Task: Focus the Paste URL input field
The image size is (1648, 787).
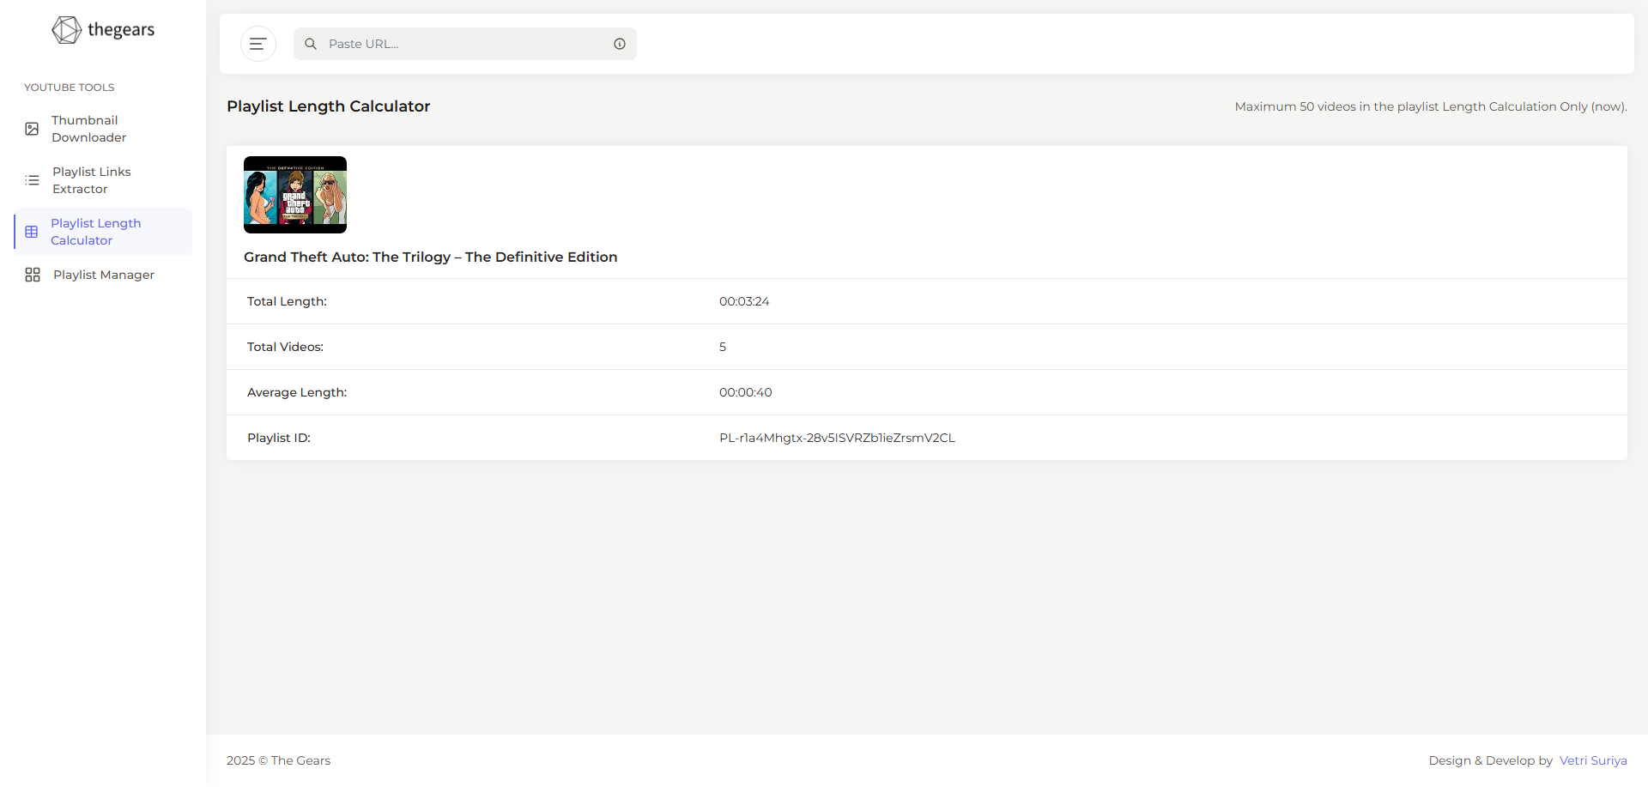Action: [x=463, y=44]
